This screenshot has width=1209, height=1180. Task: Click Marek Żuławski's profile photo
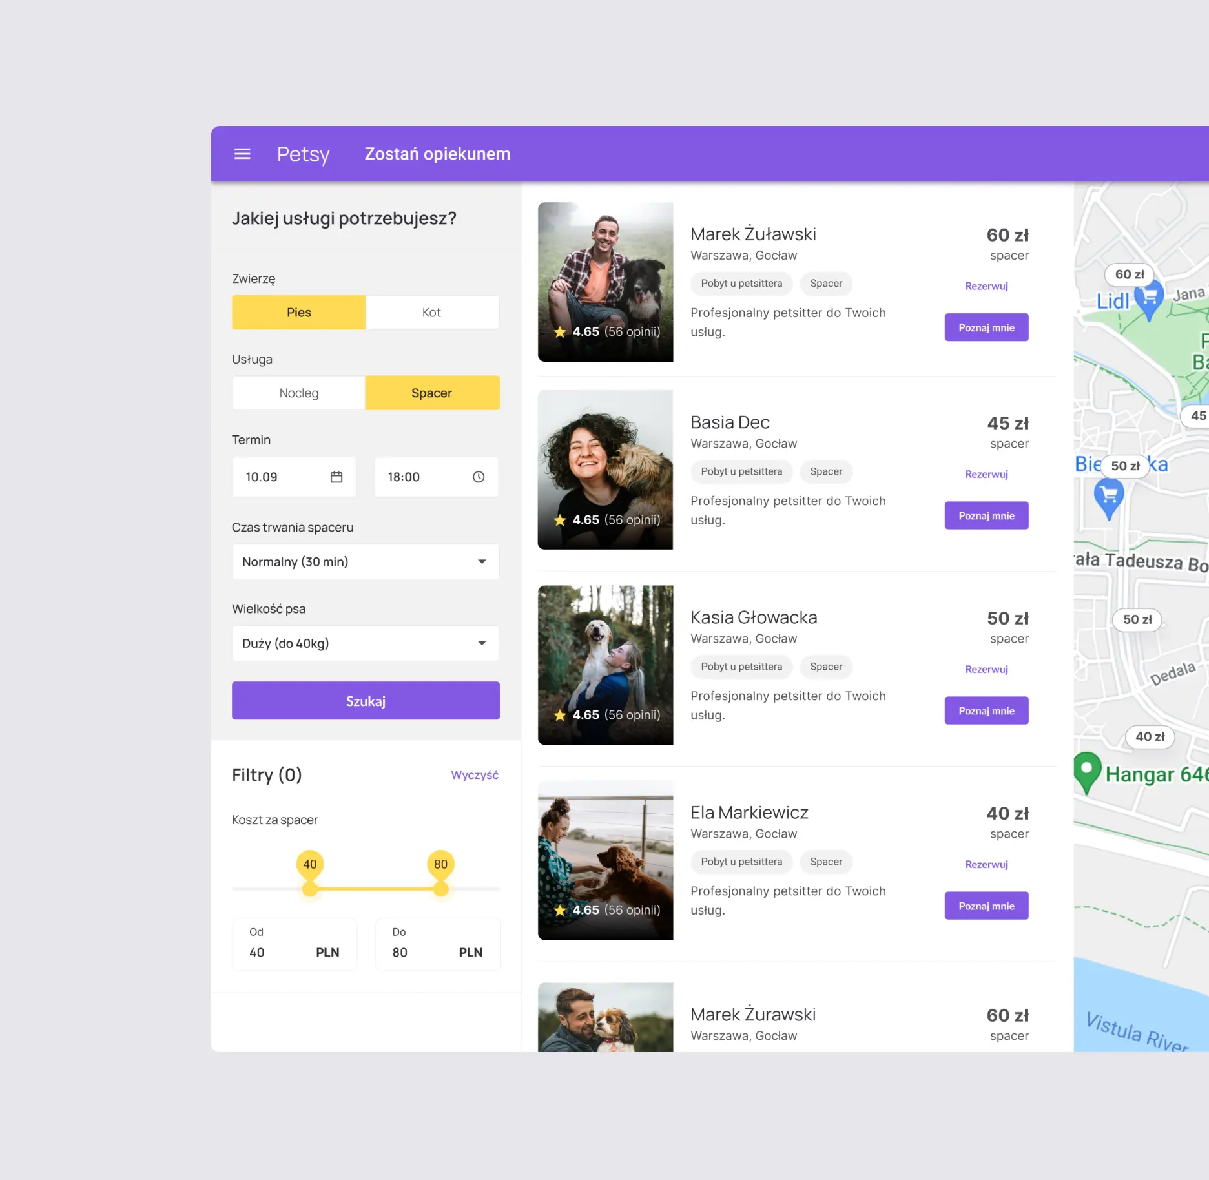(605, 282)
